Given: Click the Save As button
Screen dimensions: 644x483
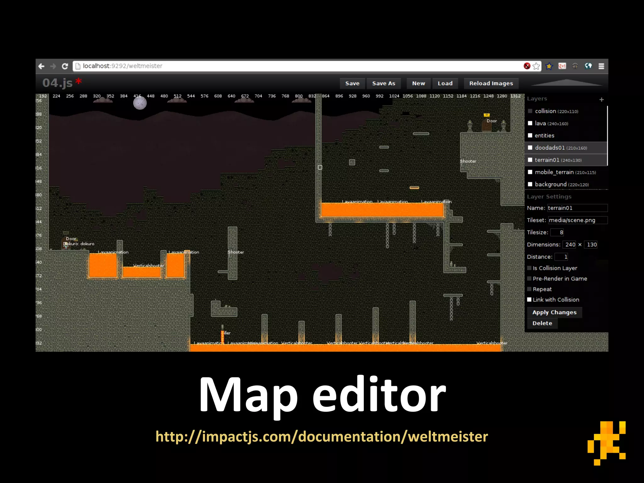Looking at the screenshot, I should [x=384, y=83].
